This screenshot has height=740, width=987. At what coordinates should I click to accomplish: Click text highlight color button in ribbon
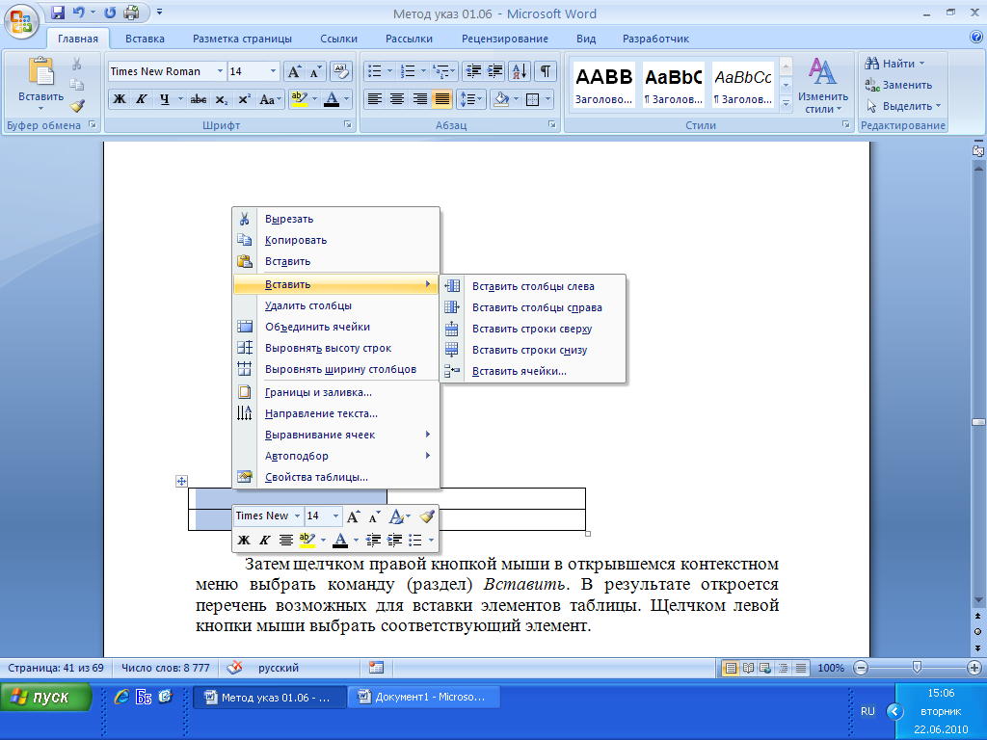[x=299, y=99]
